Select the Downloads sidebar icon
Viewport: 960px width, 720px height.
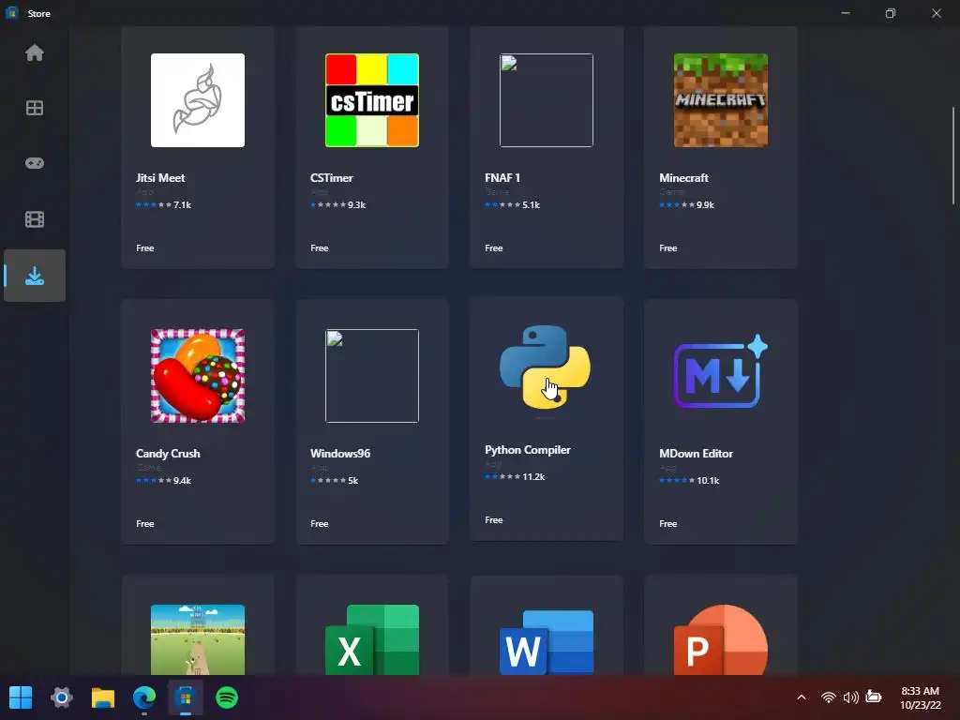point(35,276)
